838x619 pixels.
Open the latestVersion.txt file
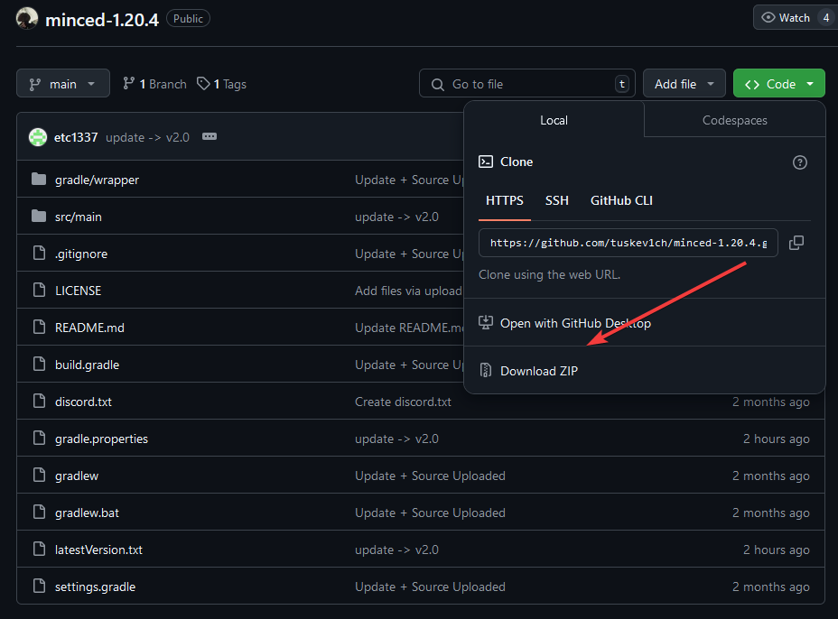(98, 550)
